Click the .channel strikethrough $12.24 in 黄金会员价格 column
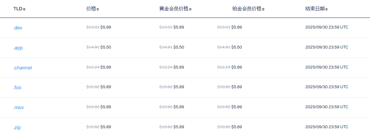This screenshot has width=370, height=137. (x=166, y=67)
